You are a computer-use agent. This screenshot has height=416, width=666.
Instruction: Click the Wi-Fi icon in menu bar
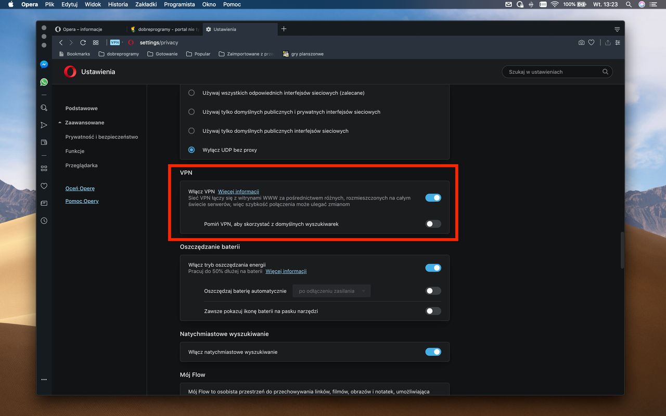(x=555, y=4)
